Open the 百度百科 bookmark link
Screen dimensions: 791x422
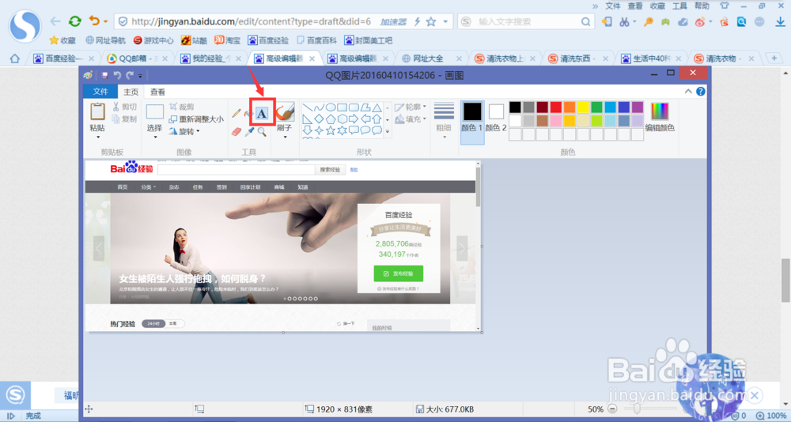pyautogui.click(x=316, y=40)
